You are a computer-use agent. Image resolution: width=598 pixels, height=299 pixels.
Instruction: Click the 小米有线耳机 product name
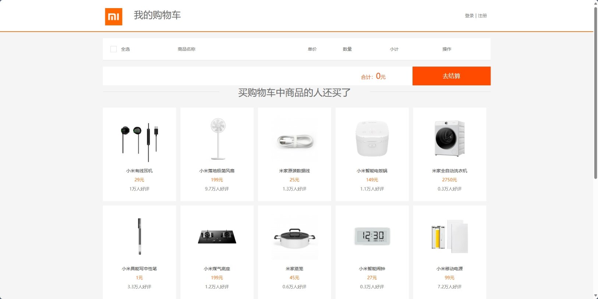click(x=139, y=171)
